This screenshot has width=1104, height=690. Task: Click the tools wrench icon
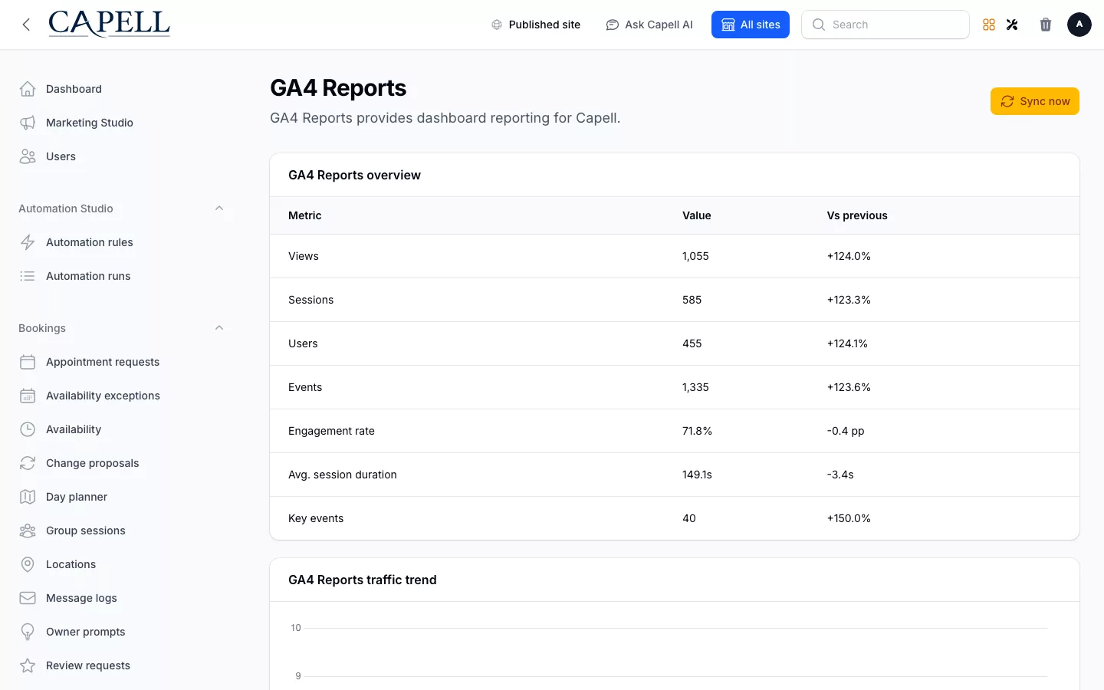click(1012, 25)
